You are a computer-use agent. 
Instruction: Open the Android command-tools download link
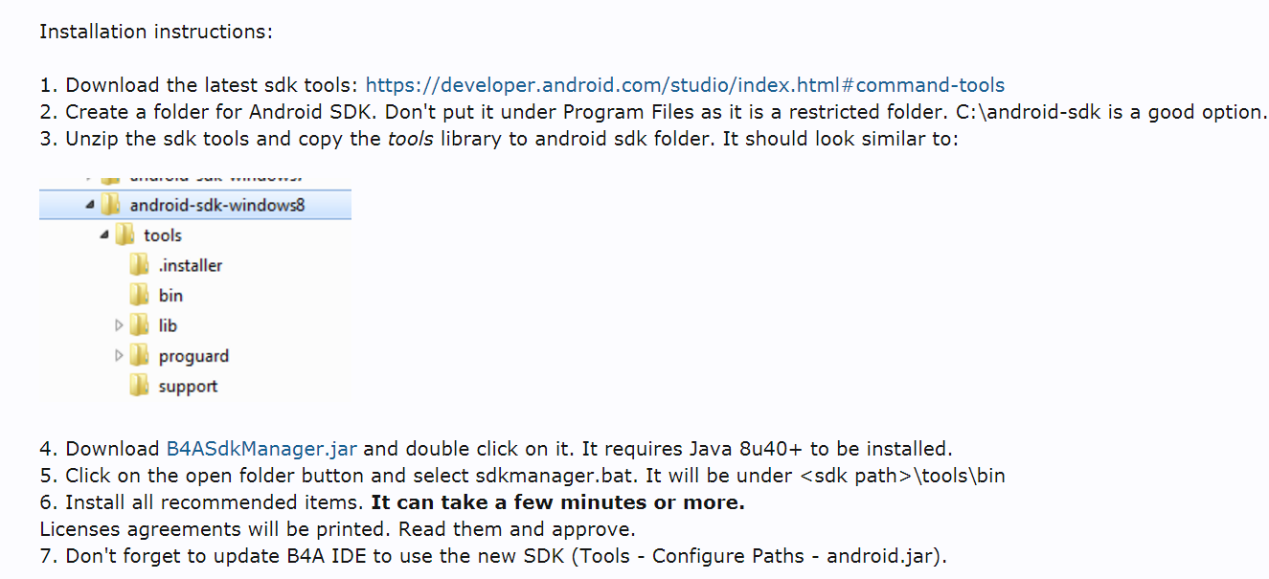coord(685,85)
